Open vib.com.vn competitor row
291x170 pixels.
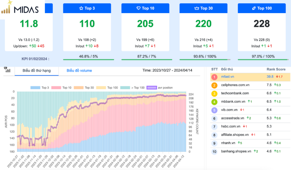coord(250,110)
